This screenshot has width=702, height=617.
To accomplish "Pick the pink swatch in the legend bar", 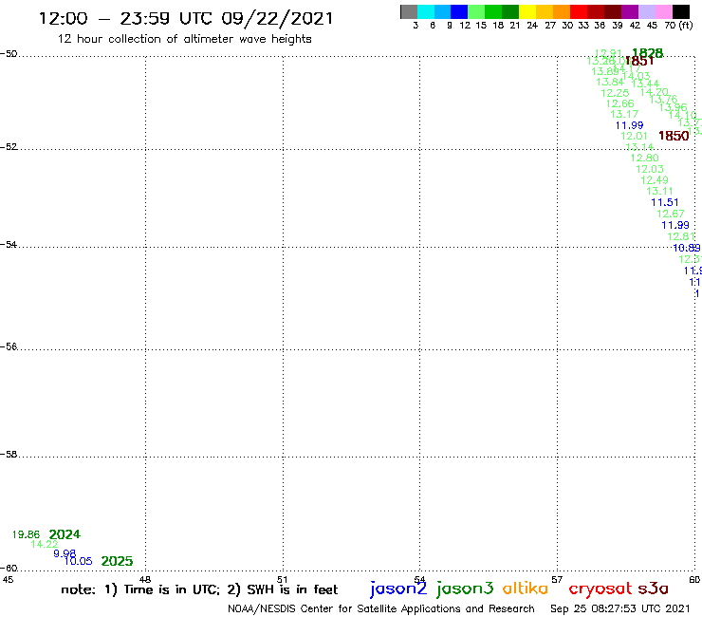I will click(663, 11).
